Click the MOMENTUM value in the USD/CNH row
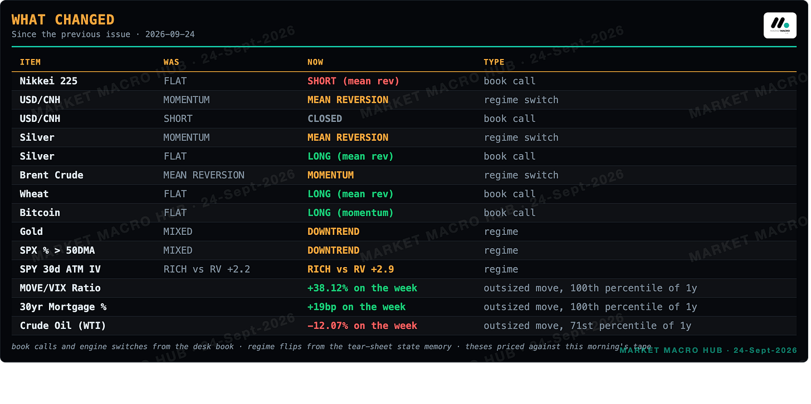 [187, 100]
